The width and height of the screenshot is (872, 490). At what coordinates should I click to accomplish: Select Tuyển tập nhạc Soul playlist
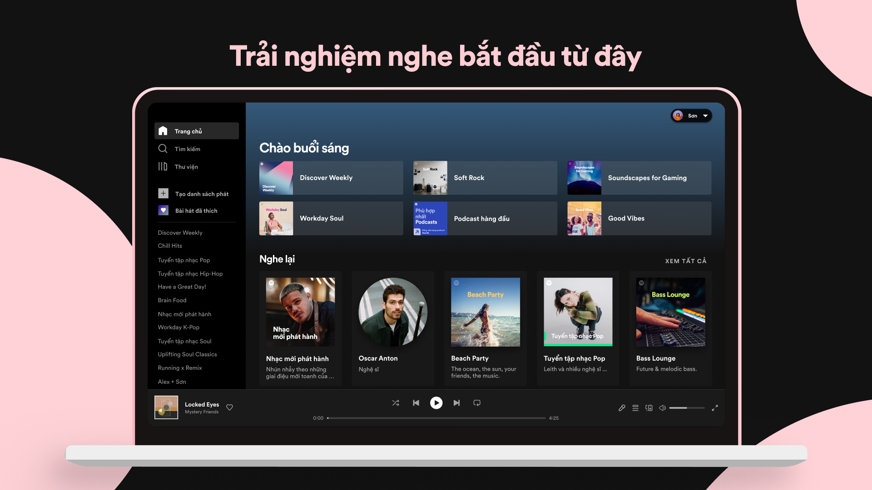click(x=184, y=341)
